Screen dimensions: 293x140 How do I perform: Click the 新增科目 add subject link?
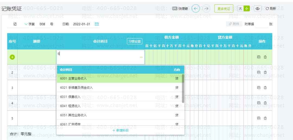pos(120,130)
